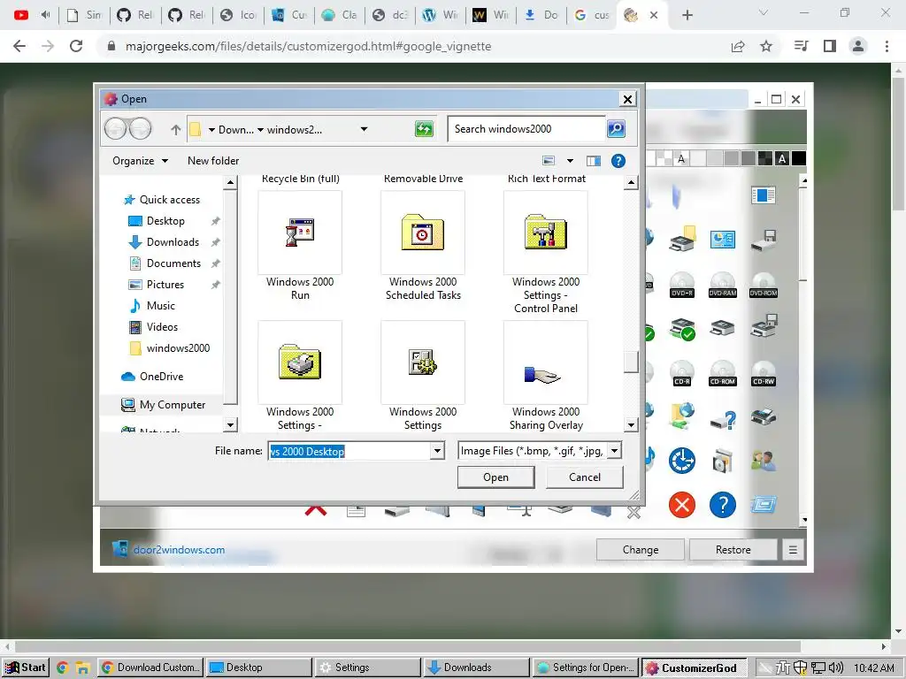Expand the windows2... breadcrumb arrow
The height and width of the screenshot is (679, 906).
point(261,130)
